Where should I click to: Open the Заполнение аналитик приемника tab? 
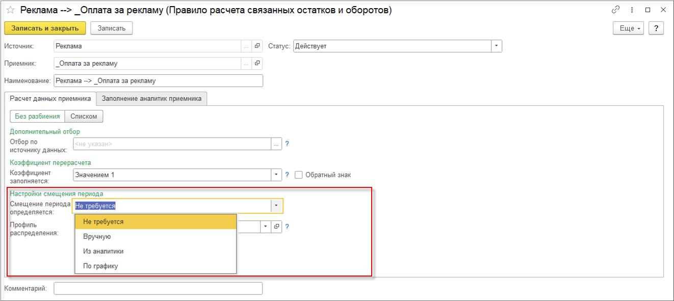click(x=151, y=98)
